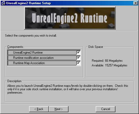Select the Runtime Map Association row label
The height and width of the screenshot is (114, 139).
(29, 63)
